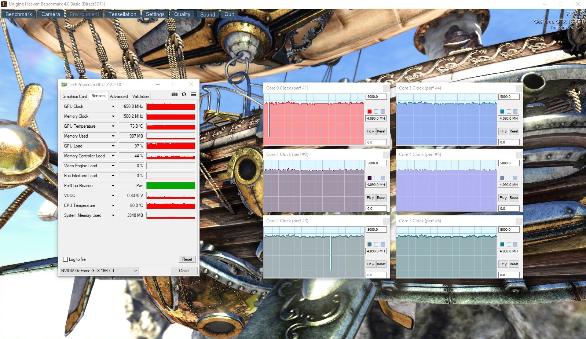Viewport: 586px width, 339px height.
Task: Open the Tessellation menu in Heaven
Action: [x=122, y=14]
